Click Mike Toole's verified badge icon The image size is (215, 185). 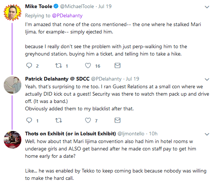point(56,6)
